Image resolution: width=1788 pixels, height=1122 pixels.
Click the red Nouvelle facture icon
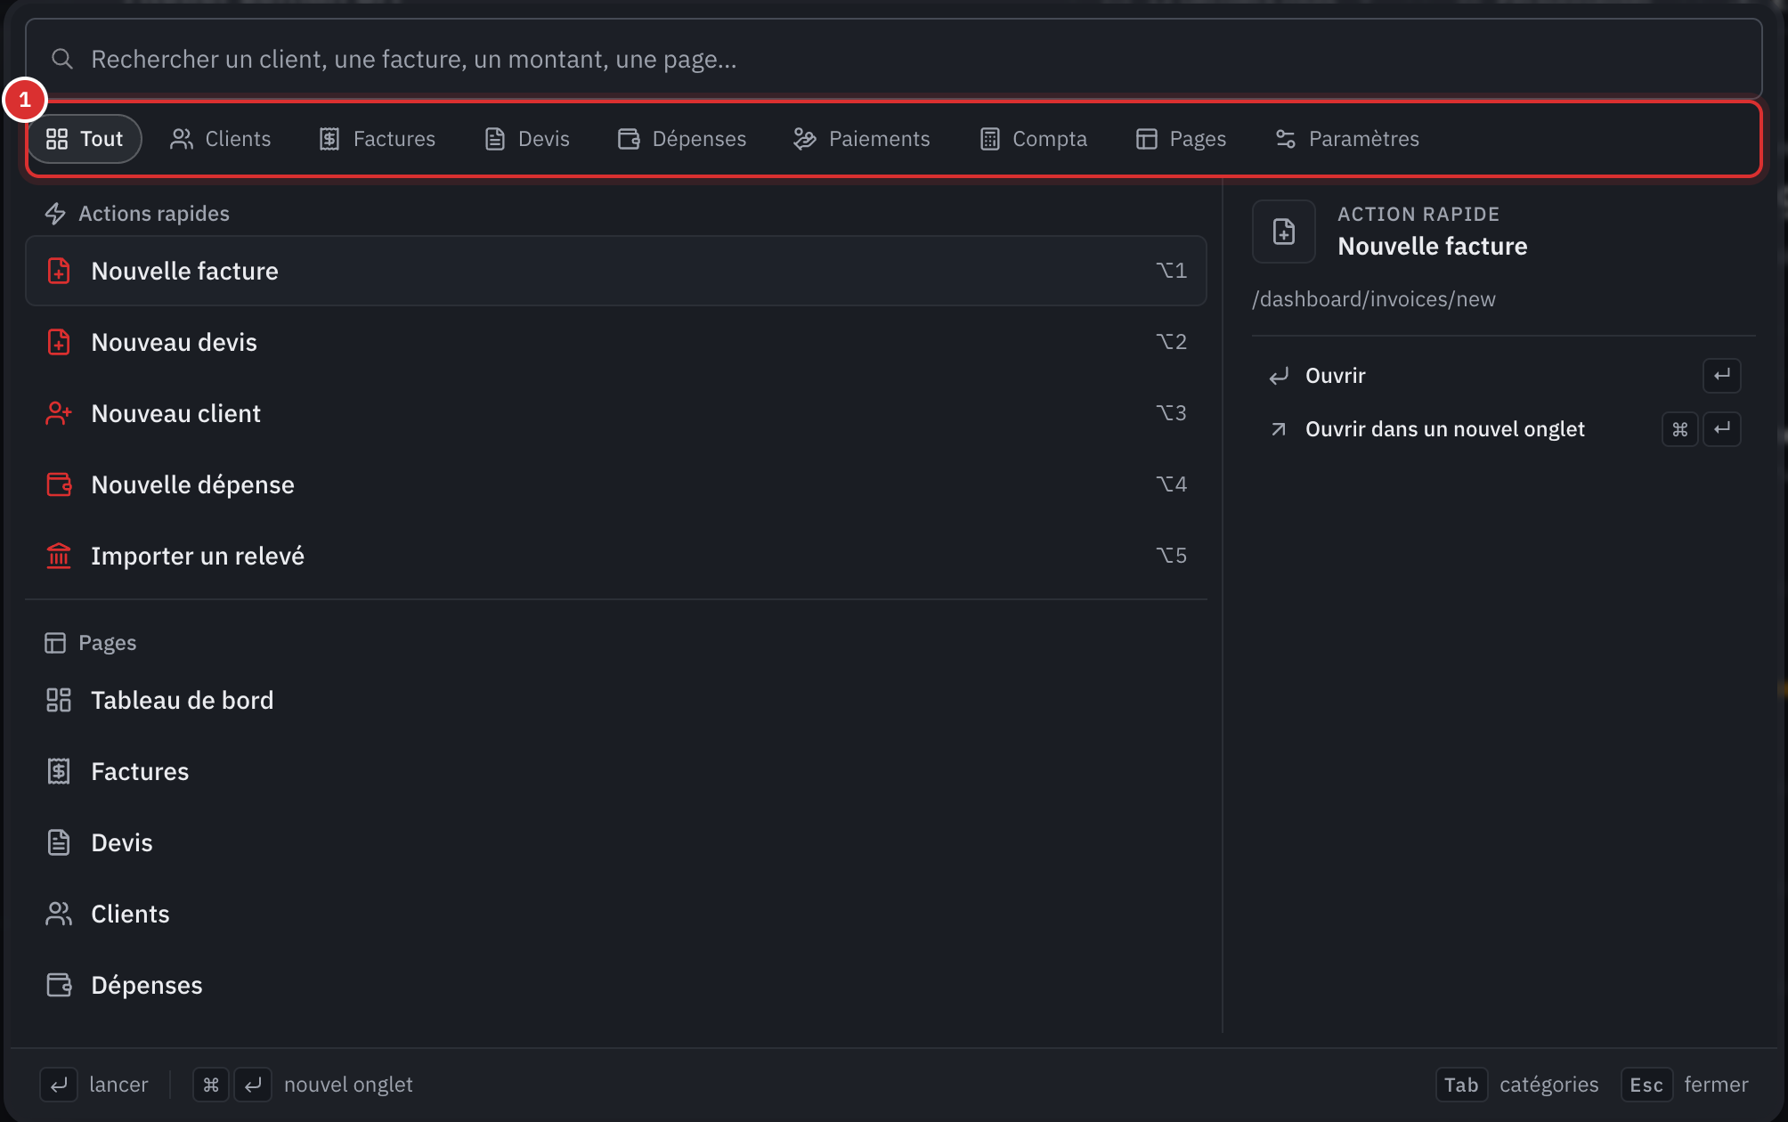[59, 271]
